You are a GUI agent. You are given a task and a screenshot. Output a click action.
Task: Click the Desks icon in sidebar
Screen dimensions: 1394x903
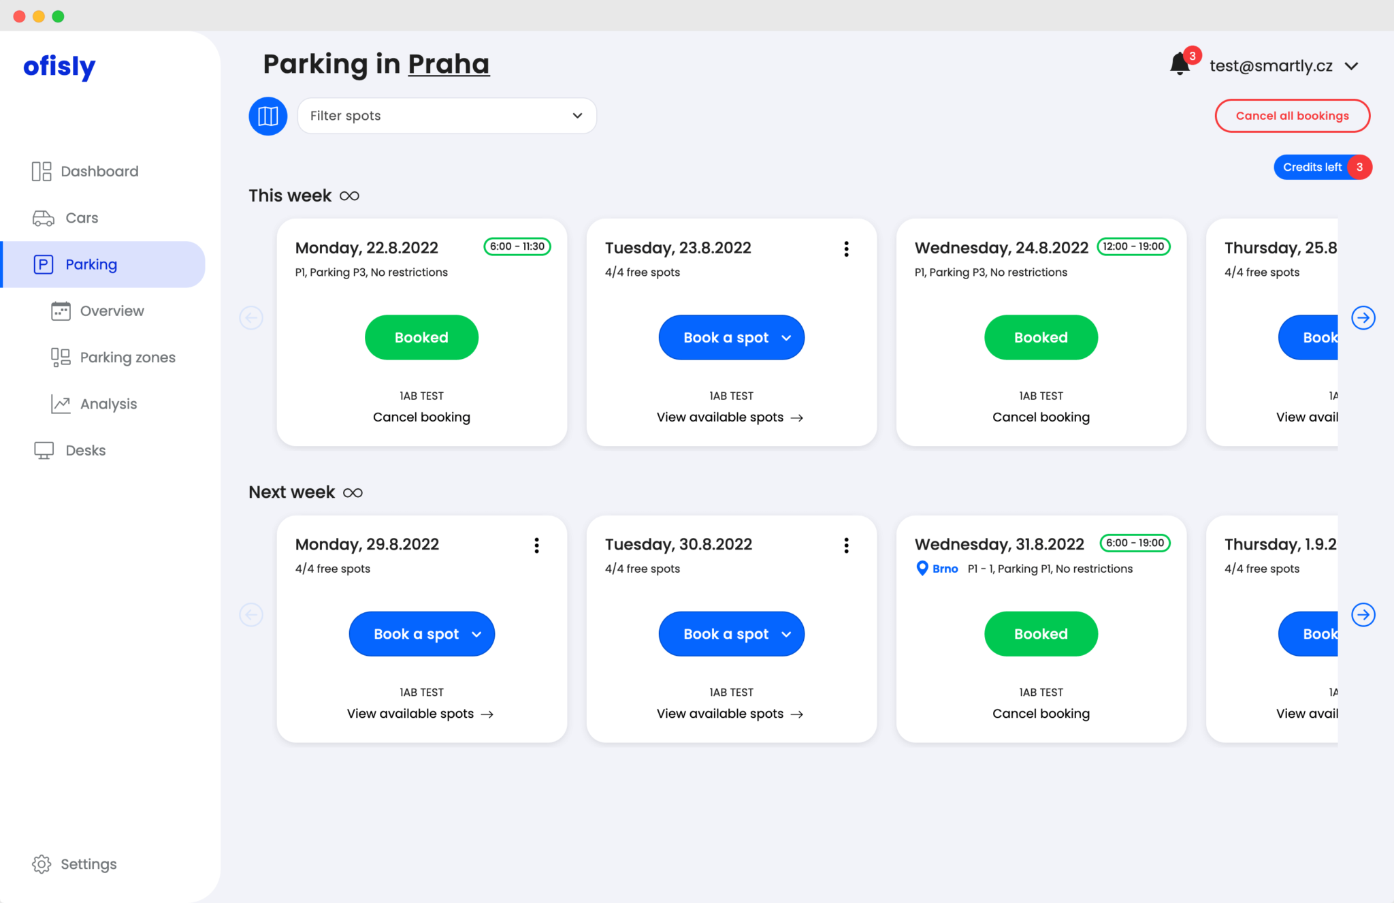coord(42,449)
